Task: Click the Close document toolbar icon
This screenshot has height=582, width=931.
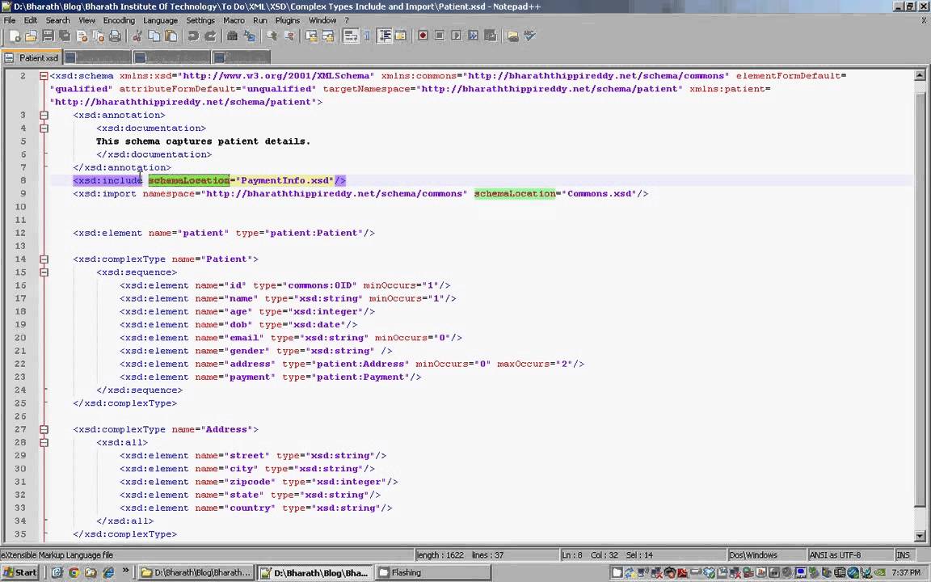Action: point(82,36)
